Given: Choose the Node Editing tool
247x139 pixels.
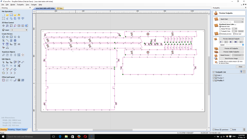Looking at the screenshot, I should 7,62.
